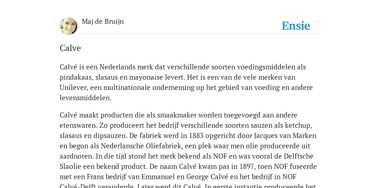
Task: Click the word aardnoten in second paragraph
Action: pyautogui.click(x=77, y=156)
